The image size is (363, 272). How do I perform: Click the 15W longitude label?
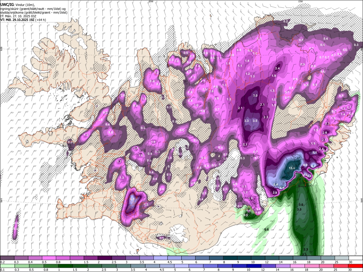[300, 1]
